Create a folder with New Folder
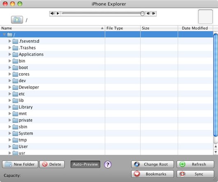 click(x=20, y=164)
